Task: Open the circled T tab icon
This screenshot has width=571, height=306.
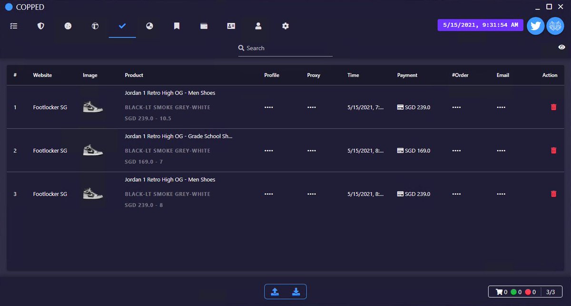Action: (95, 26)
